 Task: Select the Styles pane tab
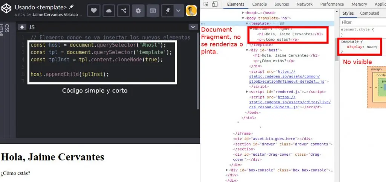348,13
